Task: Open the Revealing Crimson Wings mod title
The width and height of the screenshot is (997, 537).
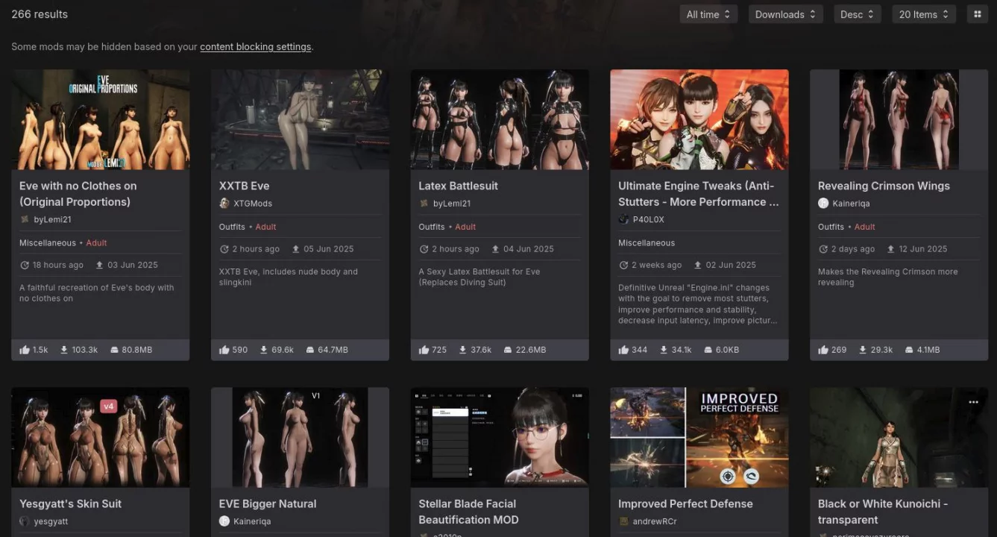Action: pos(884,186)
